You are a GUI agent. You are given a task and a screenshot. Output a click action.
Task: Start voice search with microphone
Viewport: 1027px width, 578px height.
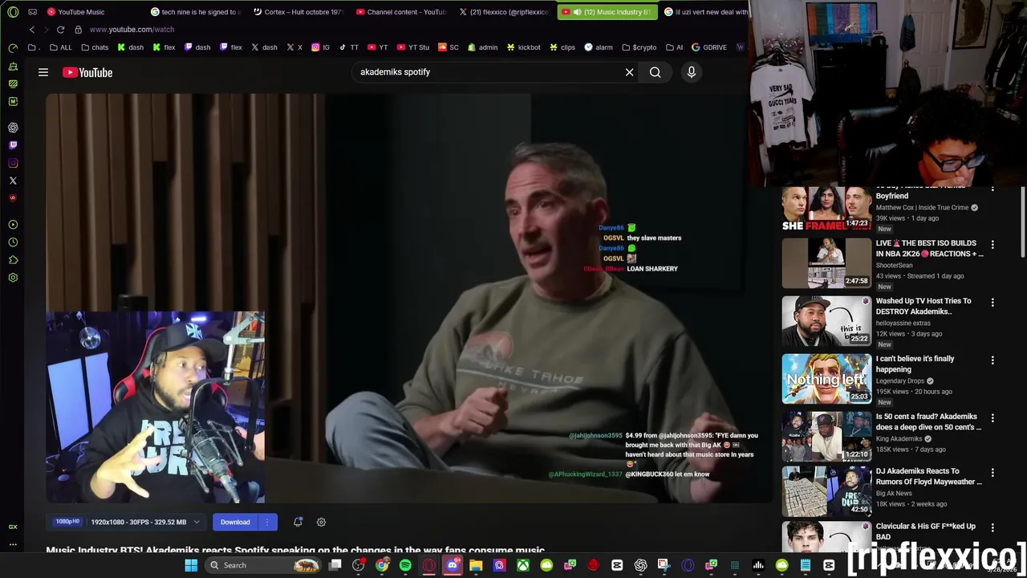tap(691, 72)
